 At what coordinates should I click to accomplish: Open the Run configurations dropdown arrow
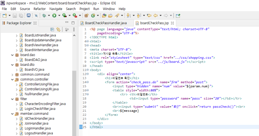click(59, 15)
